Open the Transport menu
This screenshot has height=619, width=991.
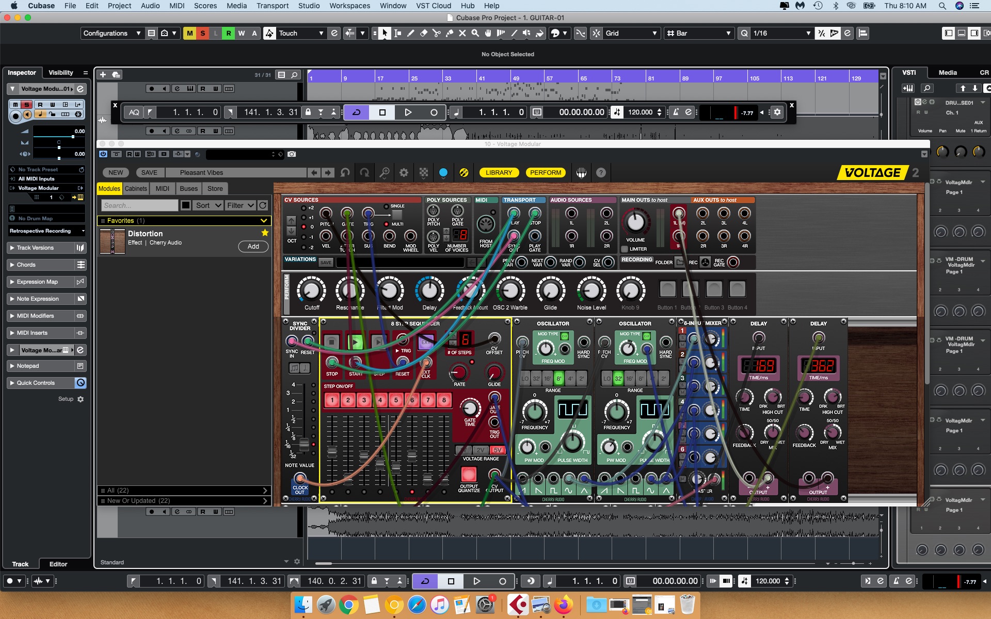[272, 6]
